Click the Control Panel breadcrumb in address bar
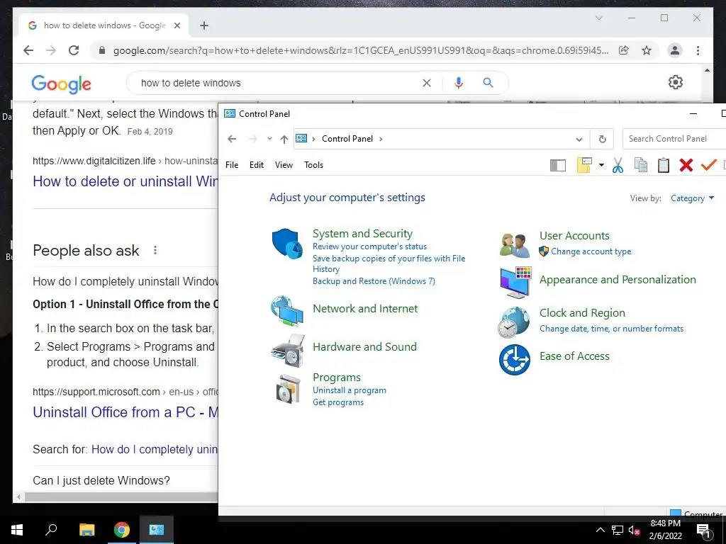The height and width of the screenshot is (544, 726). [347, 139]
